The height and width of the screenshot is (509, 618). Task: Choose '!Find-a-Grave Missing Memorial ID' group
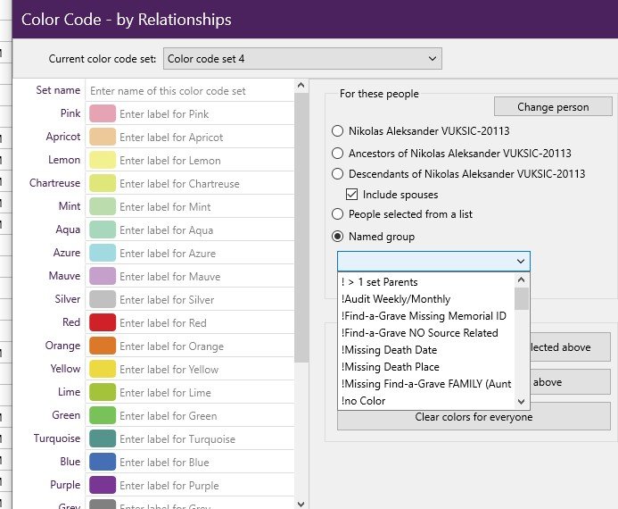[426, 316]
